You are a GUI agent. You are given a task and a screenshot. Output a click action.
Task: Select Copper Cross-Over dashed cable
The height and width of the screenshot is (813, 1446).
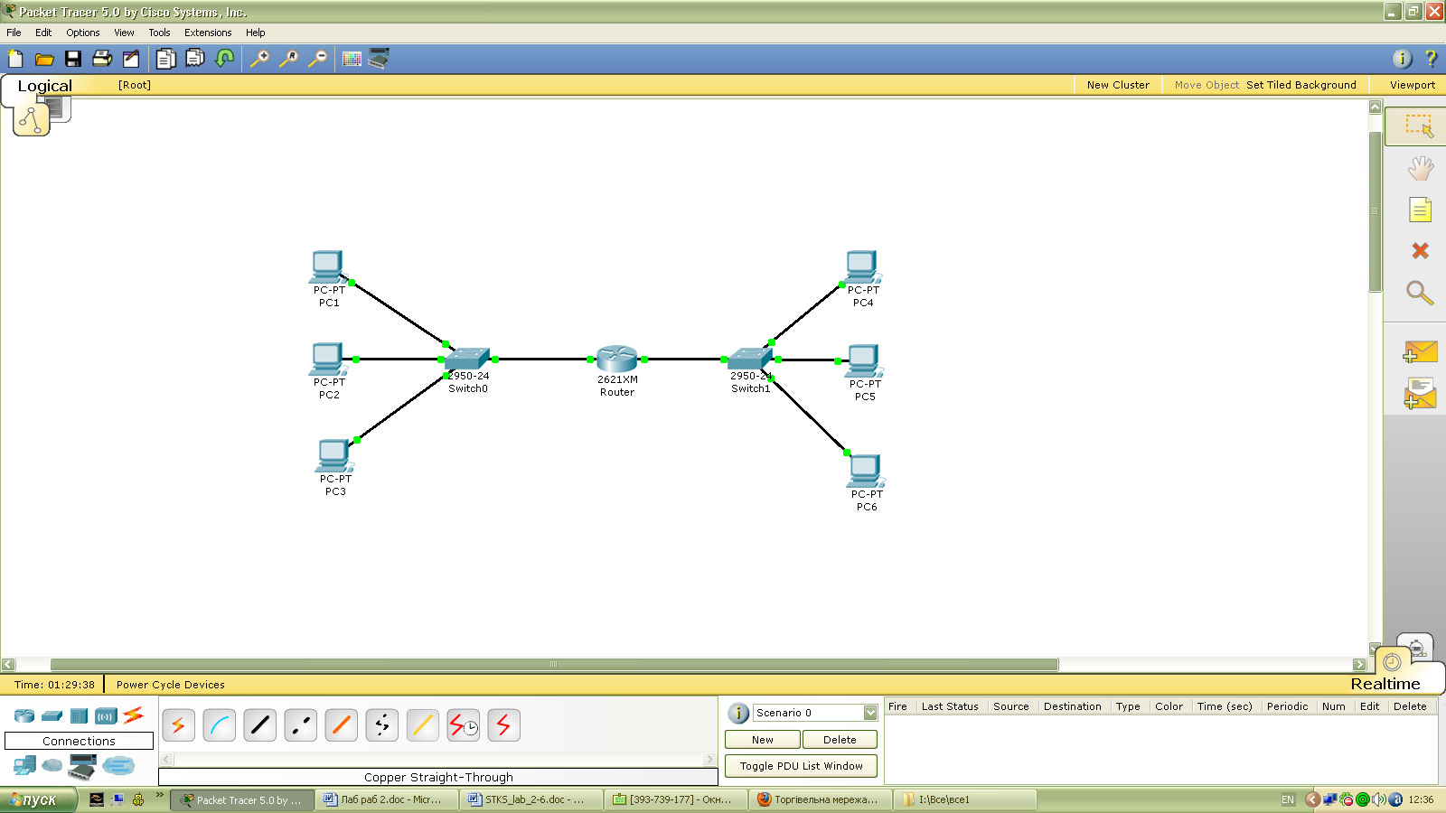pyautogui.click(x=300, y=725)
